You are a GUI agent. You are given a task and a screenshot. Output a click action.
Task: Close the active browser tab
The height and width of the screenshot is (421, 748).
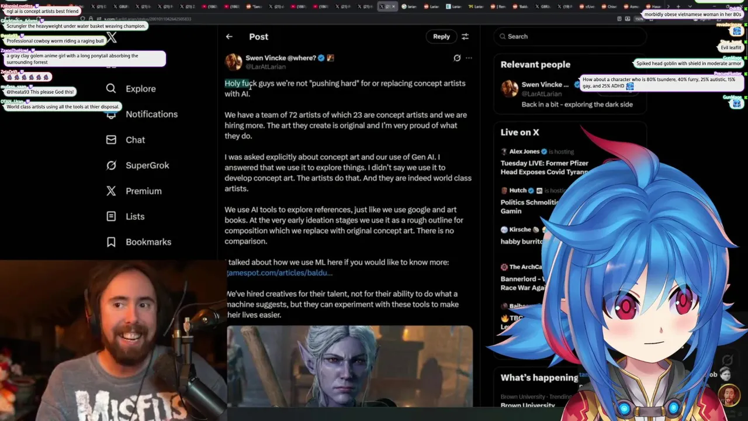[x=393, y=6]
